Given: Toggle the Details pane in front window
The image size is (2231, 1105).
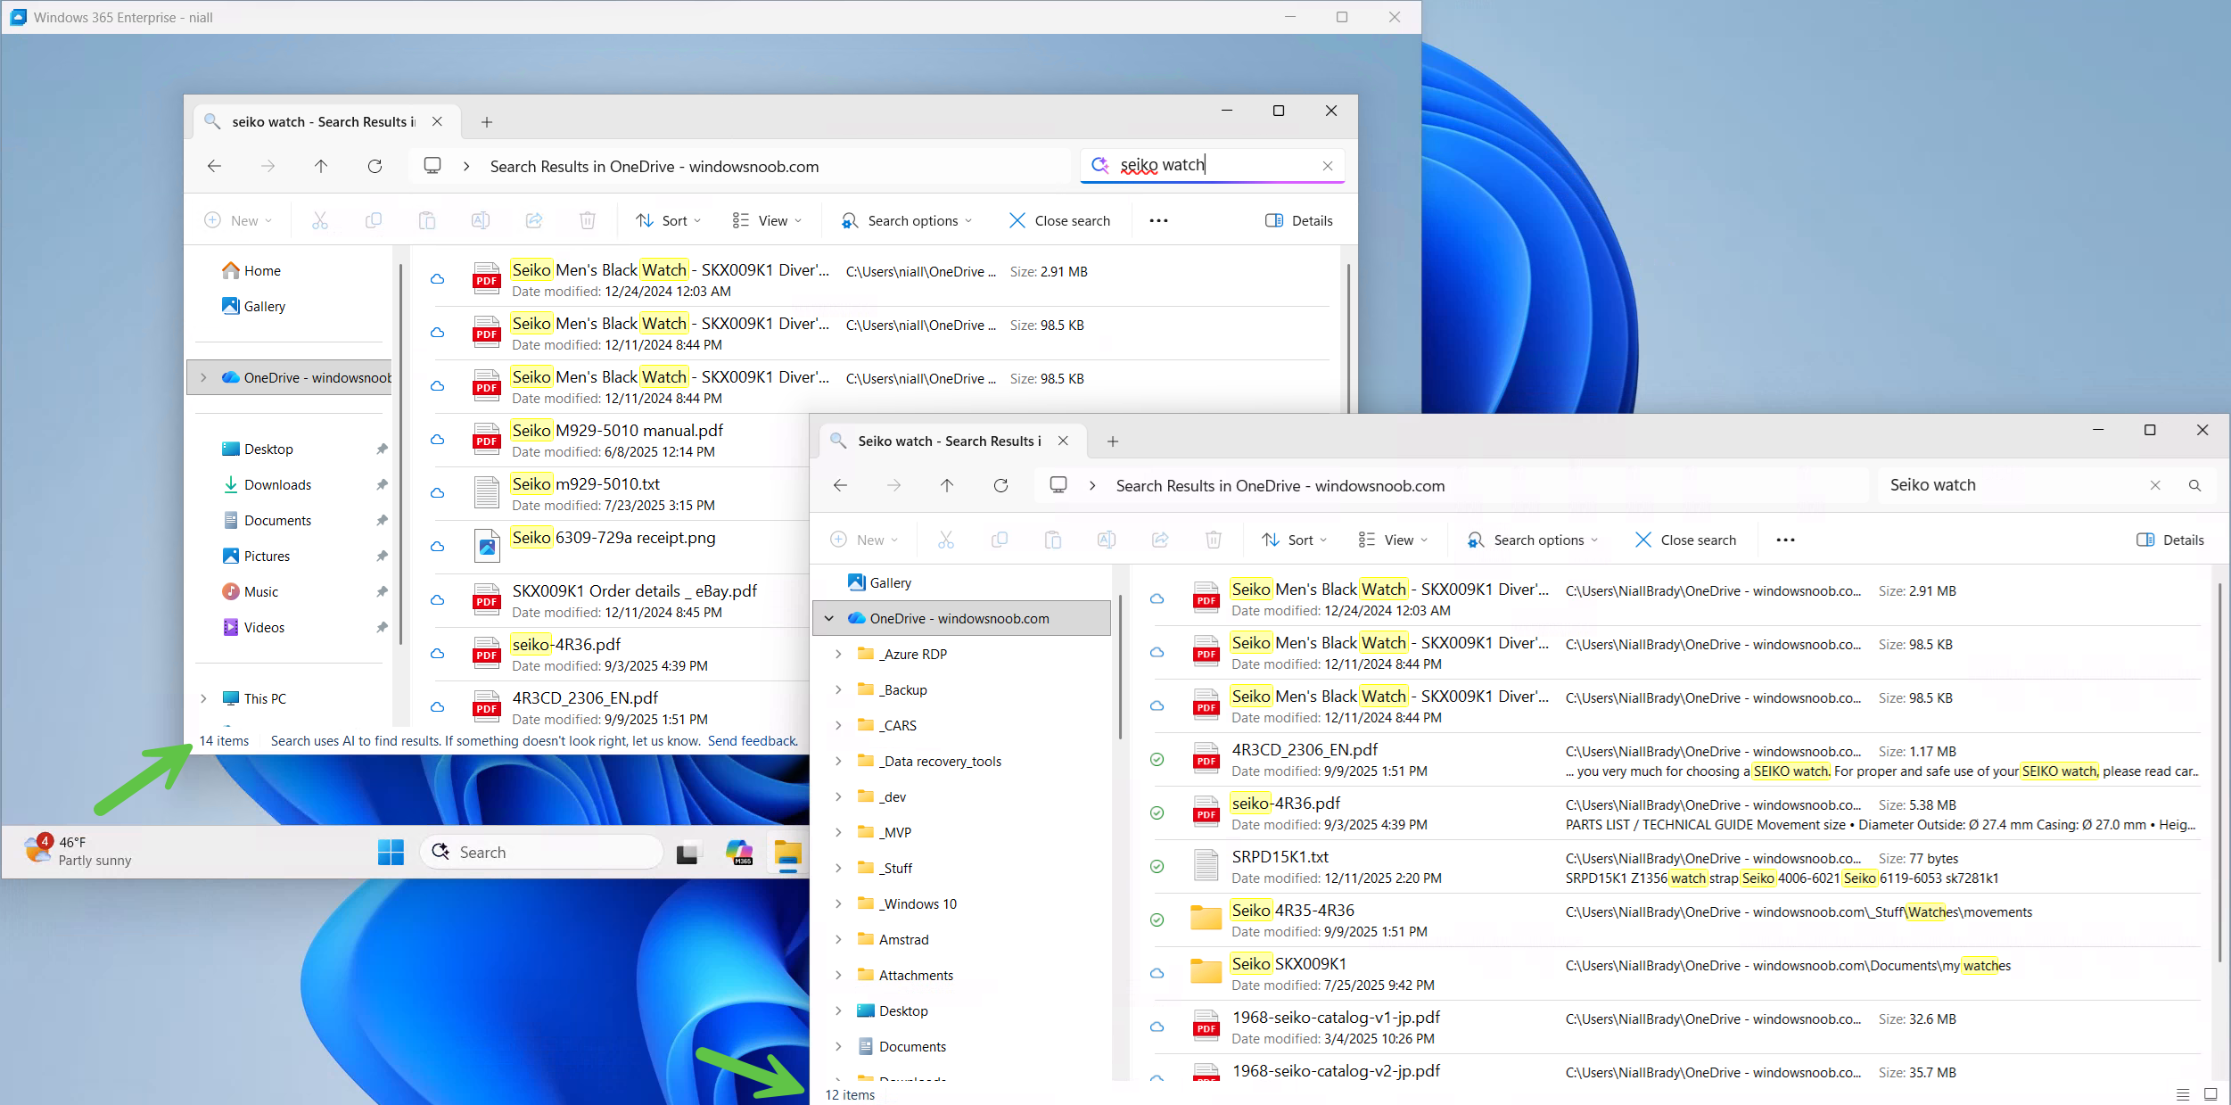Looking at the screenshot, I should pos(2170,540).
